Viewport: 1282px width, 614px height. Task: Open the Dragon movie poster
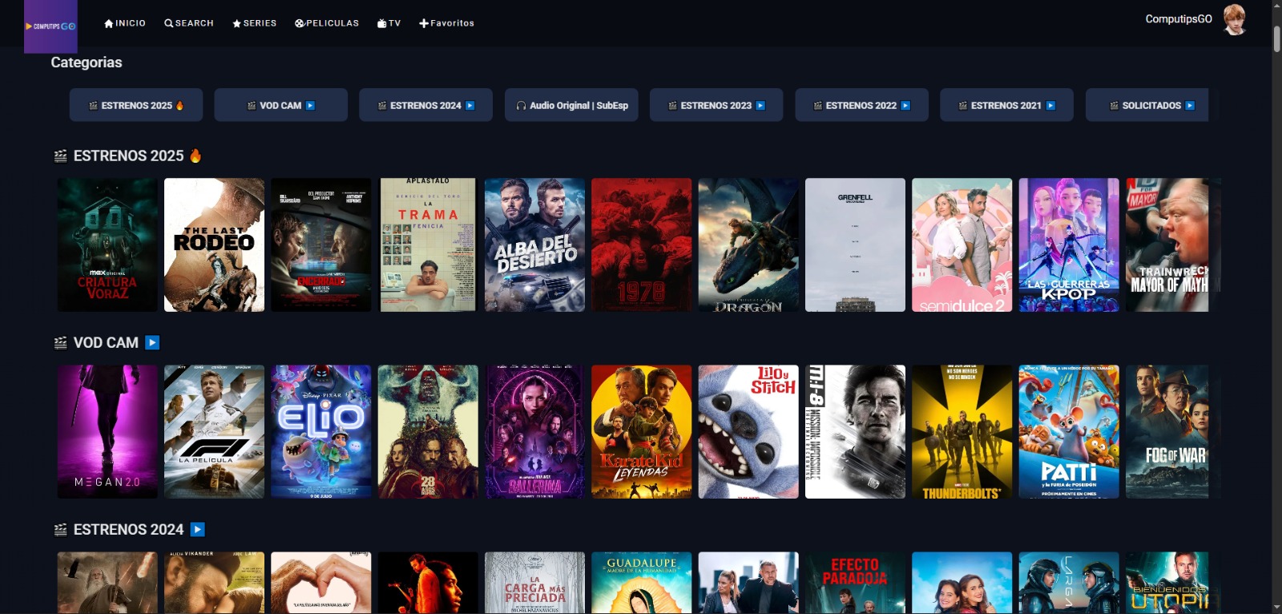tap(748, 244)
